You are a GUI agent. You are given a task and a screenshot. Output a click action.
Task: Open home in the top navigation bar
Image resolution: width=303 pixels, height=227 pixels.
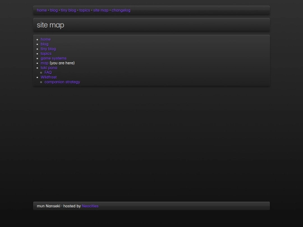tap(42, 11)
